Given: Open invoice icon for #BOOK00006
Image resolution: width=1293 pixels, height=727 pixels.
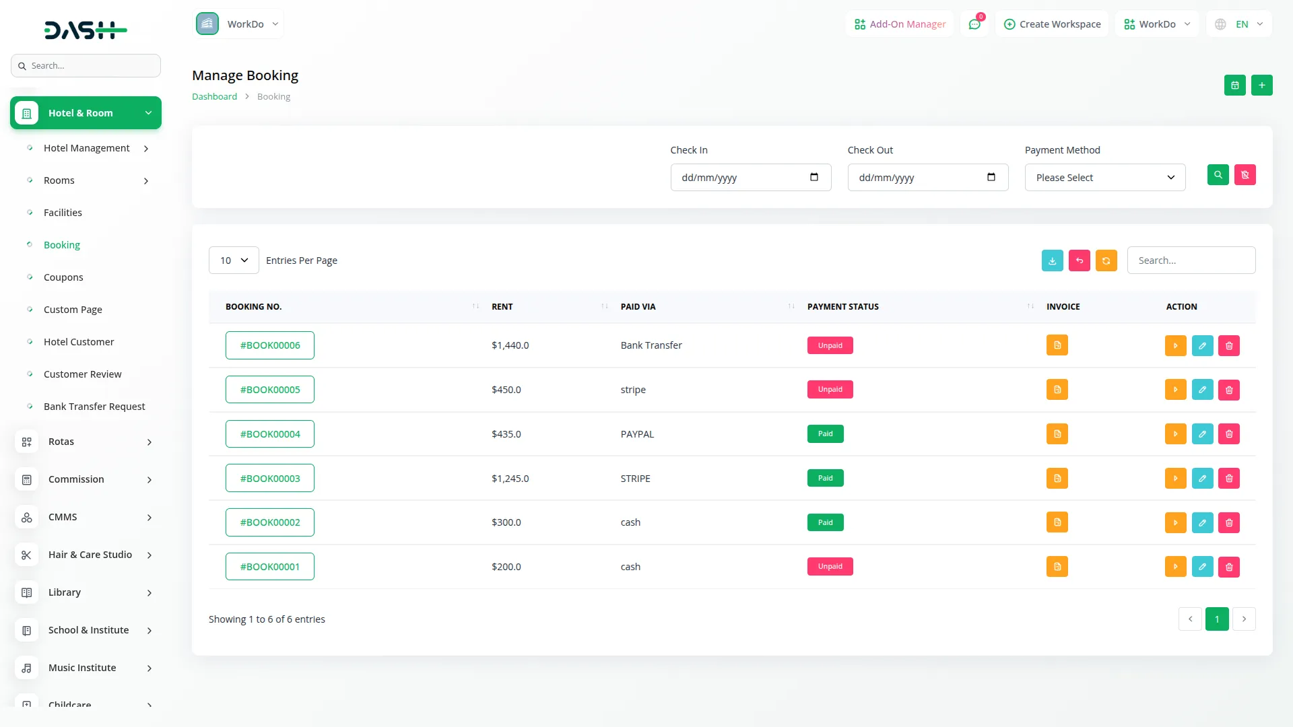Looking at the screenshot, I should [1057, 345].
